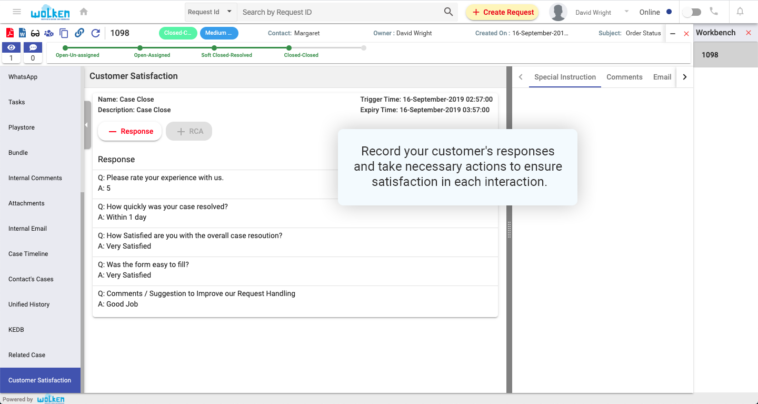
Task: Export the request as Word document
Action: click(x=23, y=33)
